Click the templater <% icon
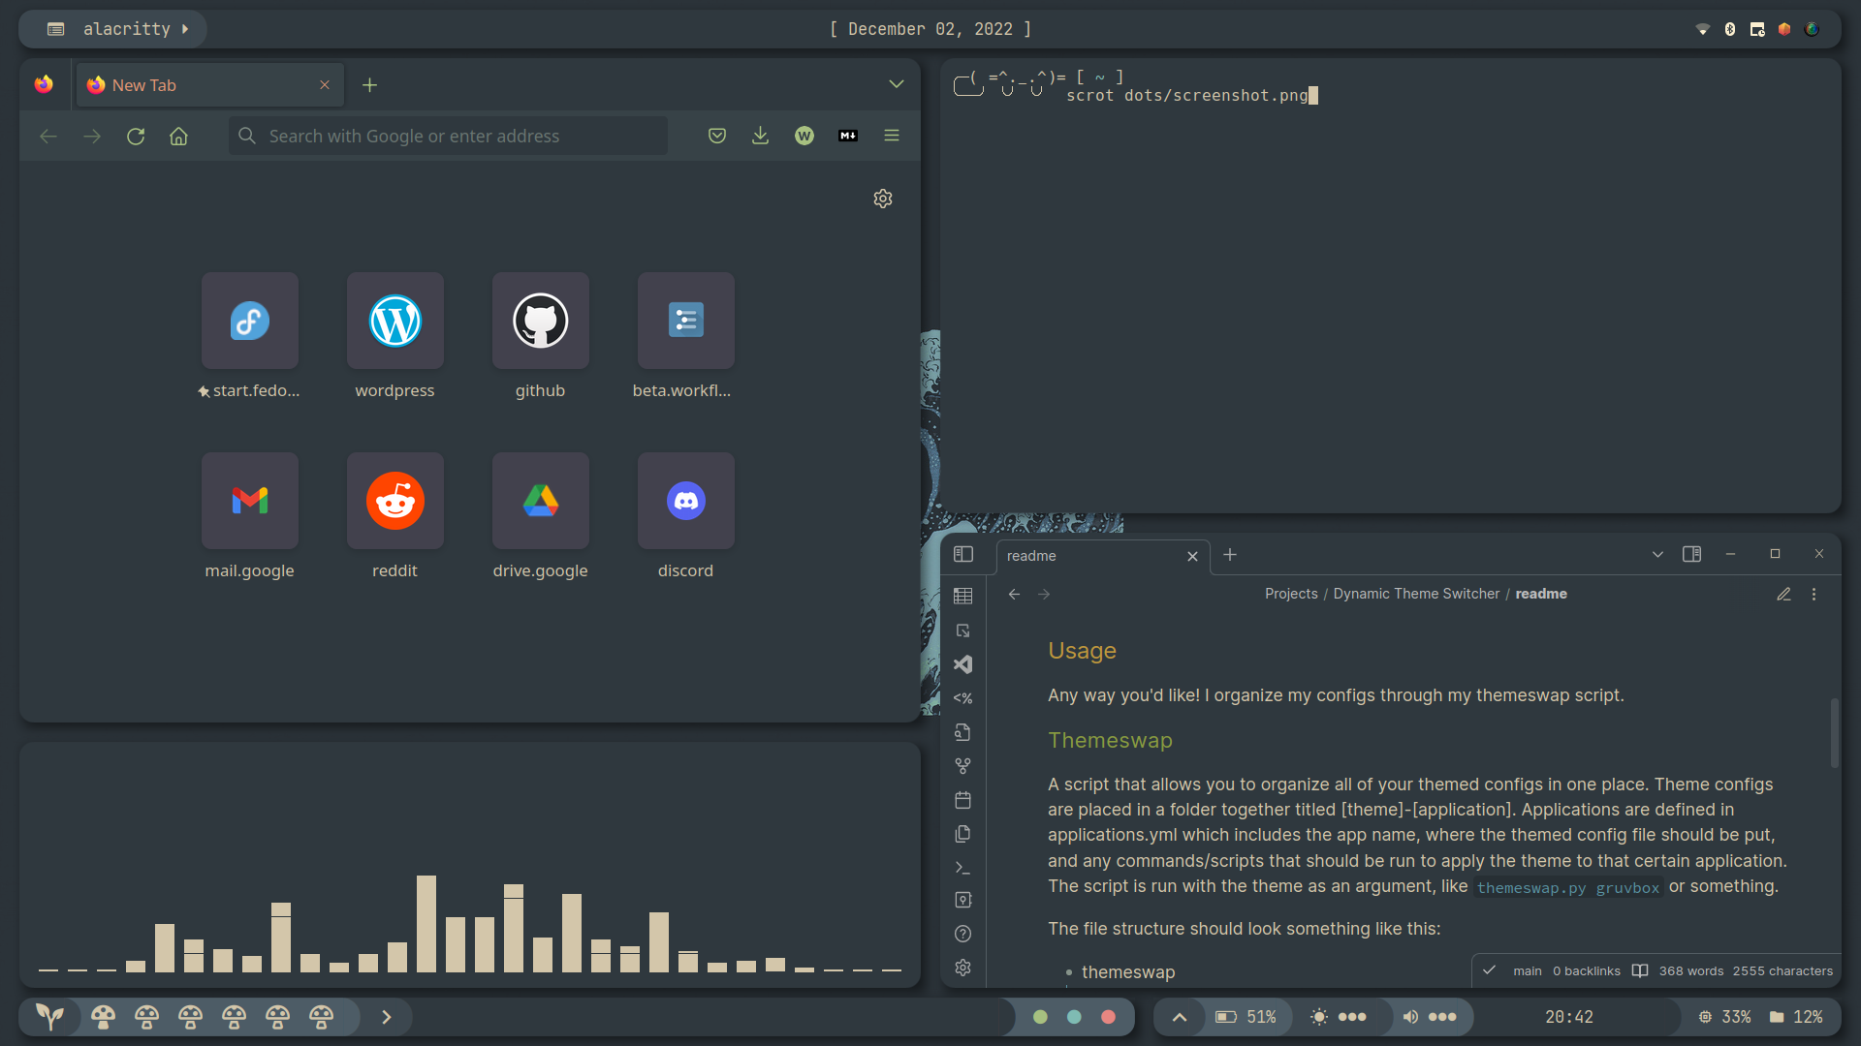The height and width of the screenshot is (1046, 1861). tap(962, 698)
